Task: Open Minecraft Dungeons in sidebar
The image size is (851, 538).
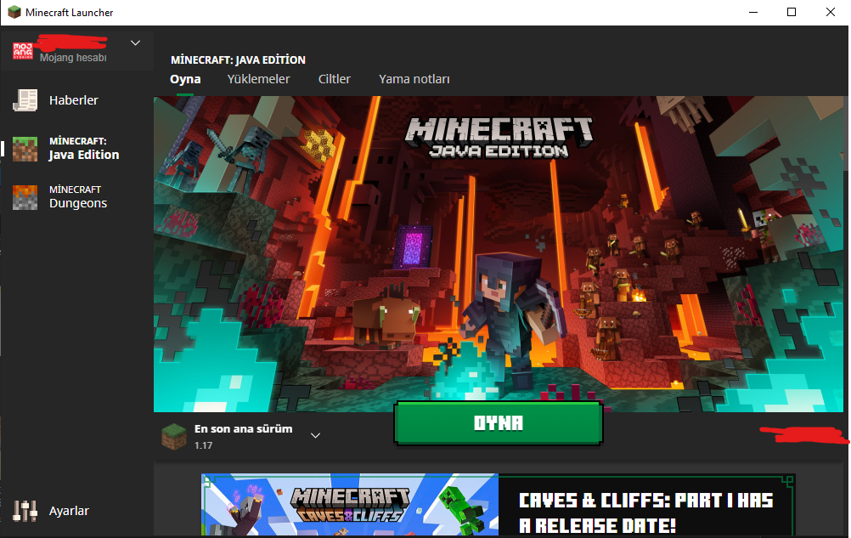Action: pos(78,197)
